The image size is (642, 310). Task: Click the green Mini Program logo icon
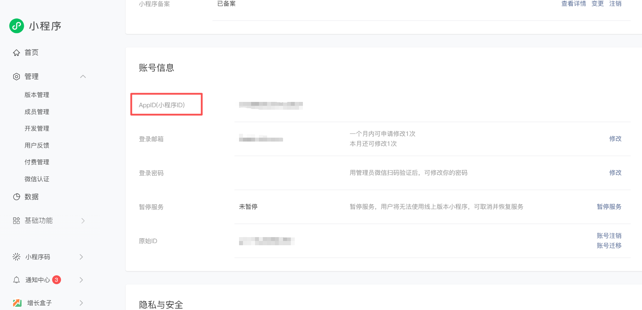[17, 26]
